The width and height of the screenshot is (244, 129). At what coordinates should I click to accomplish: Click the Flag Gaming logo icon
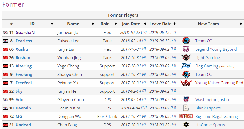186,66
